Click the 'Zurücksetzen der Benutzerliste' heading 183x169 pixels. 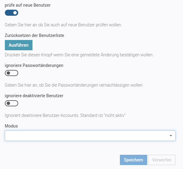click(x=34, y=35)
